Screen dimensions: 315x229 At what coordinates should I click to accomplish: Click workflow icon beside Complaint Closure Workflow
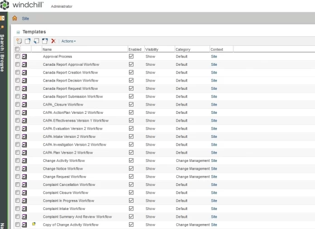(24, 193)
